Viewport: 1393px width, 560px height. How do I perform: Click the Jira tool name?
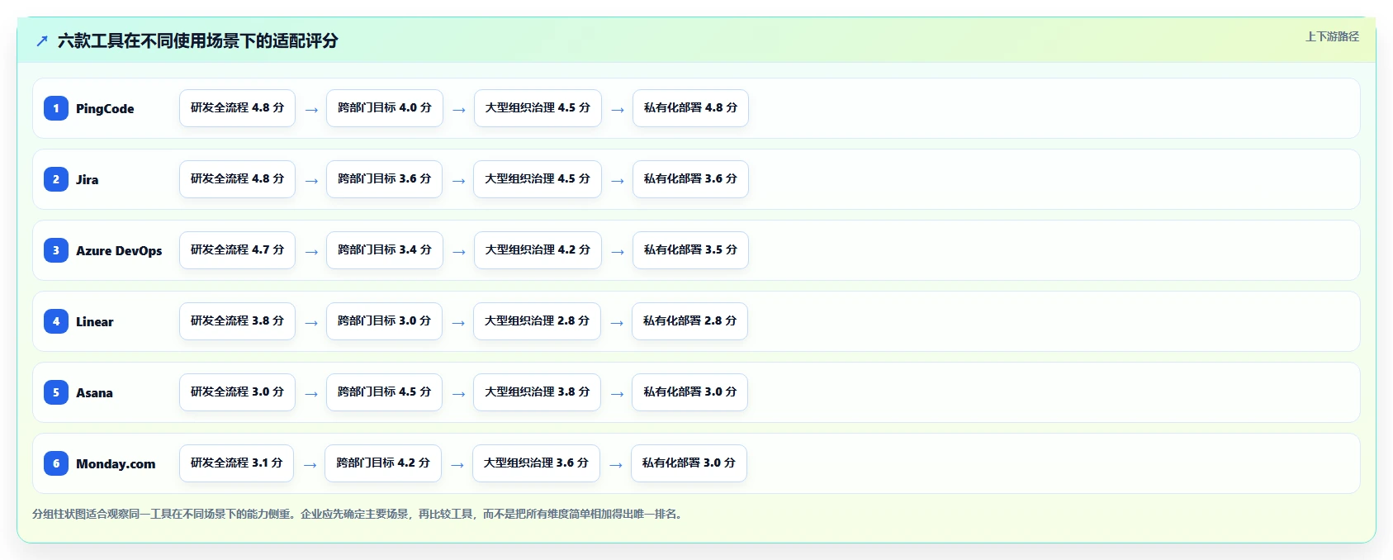click(x=88, y=179)
